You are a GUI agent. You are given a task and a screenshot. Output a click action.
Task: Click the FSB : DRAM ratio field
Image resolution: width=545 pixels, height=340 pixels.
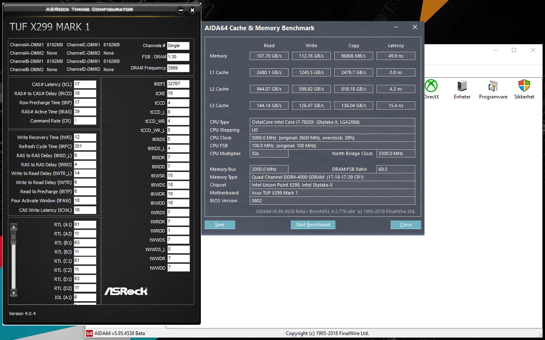click(x=178, y=57)
